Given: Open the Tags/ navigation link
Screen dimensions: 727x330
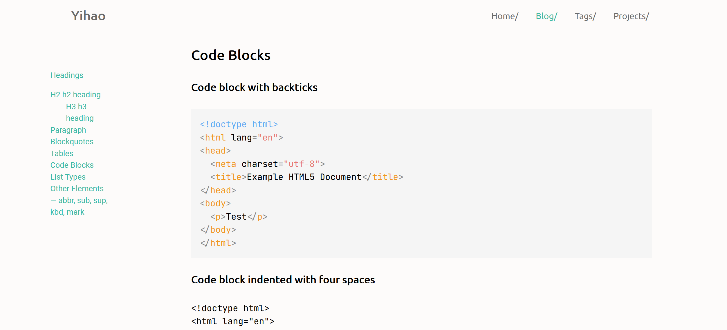Looking at the screenshot, I should pos(585,16).
